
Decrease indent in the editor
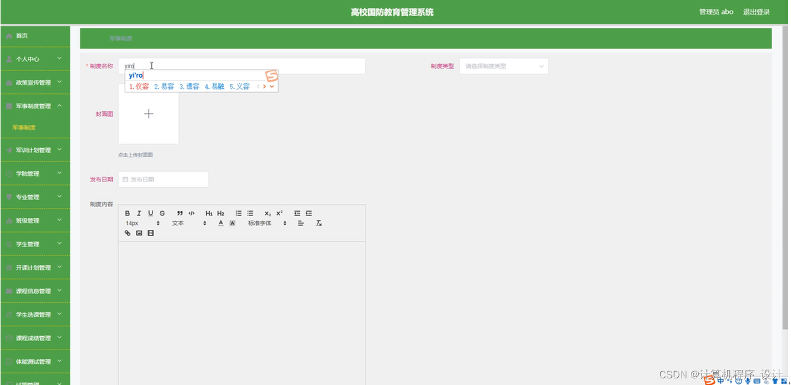coord(297,213)
